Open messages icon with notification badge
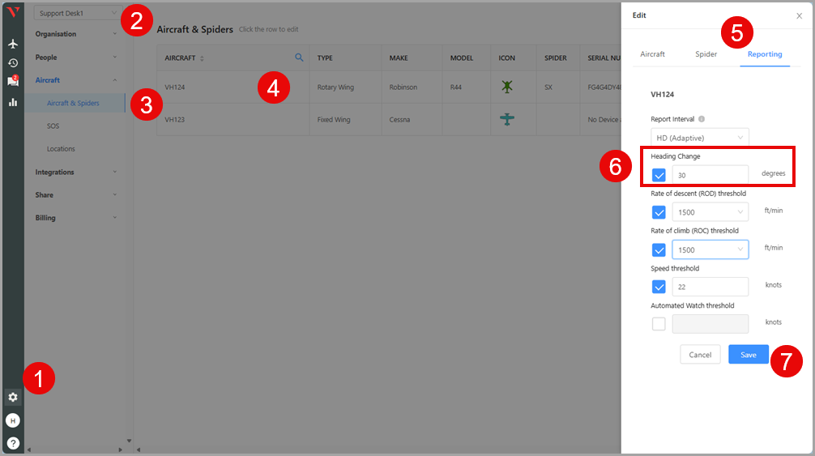 point(12,81)
